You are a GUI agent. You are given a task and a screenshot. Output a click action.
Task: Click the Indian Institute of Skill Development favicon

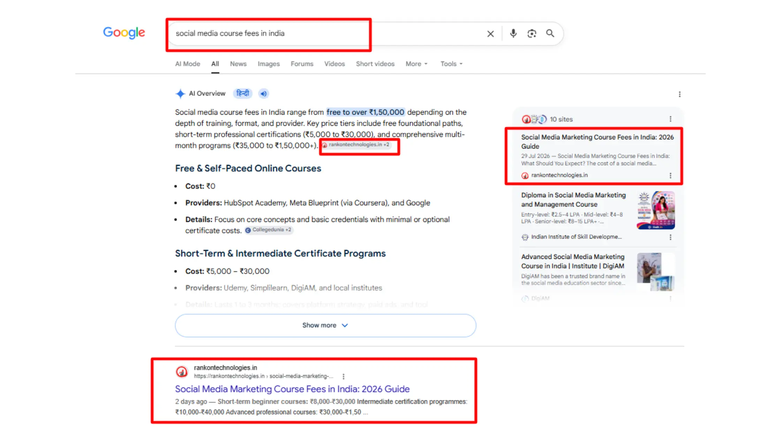tap(525, 237)
